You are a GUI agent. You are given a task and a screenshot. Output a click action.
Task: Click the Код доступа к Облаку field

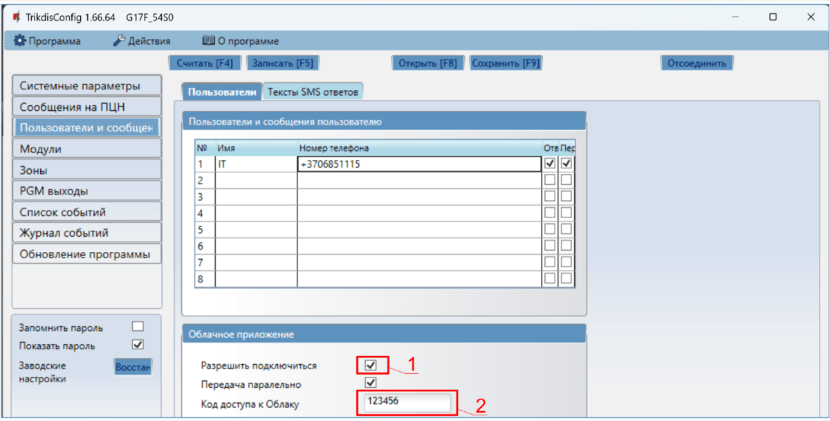pos(405,402)
